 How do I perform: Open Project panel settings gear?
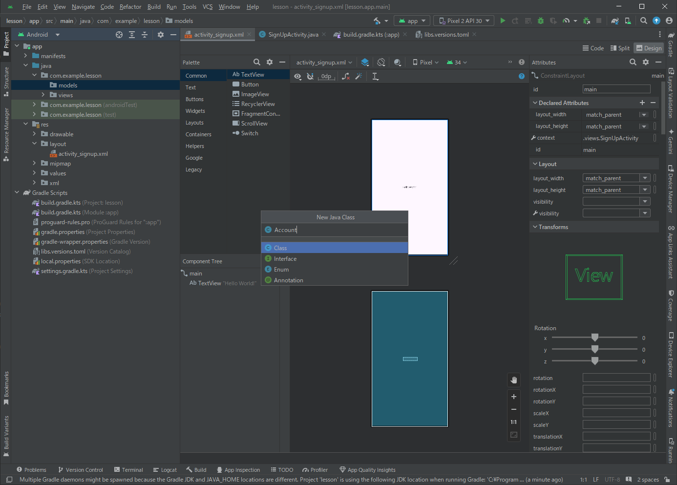(161, 35)
